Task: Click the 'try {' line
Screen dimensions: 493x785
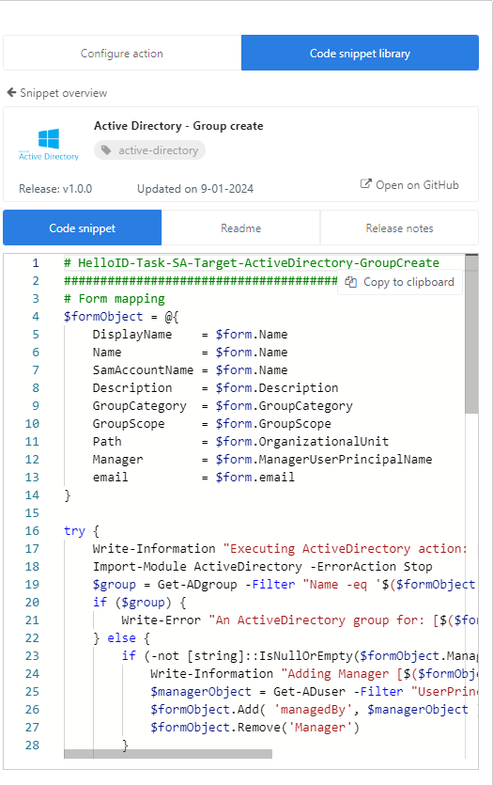Action: pyautogui.click(x=82, y=531)
